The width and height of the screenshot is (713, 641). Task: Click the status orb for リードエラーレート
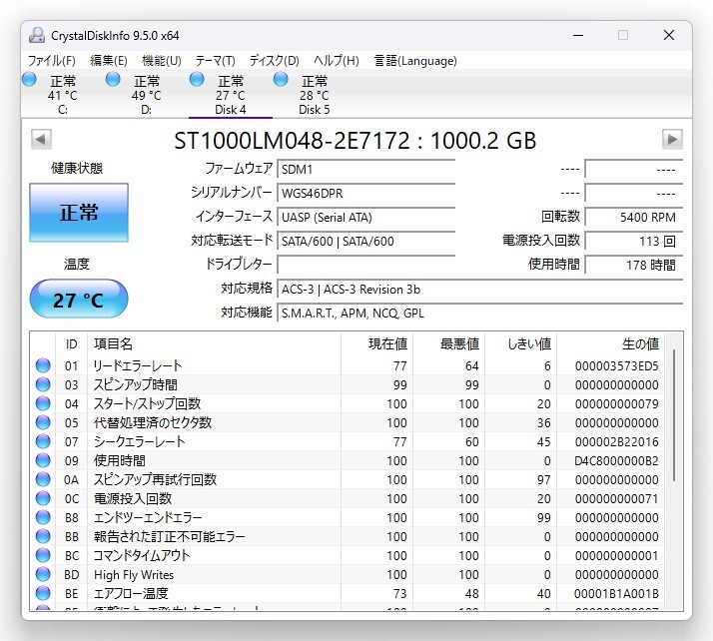pos(43,365)
